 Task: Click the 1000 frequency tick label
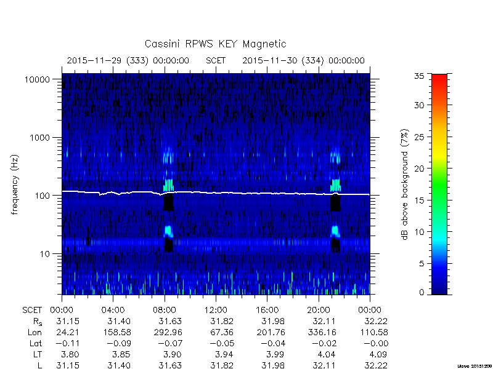39,138
